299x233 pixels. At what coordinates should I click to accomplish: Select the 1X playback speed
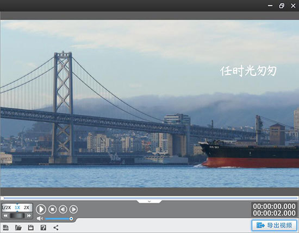pos(17,208)
